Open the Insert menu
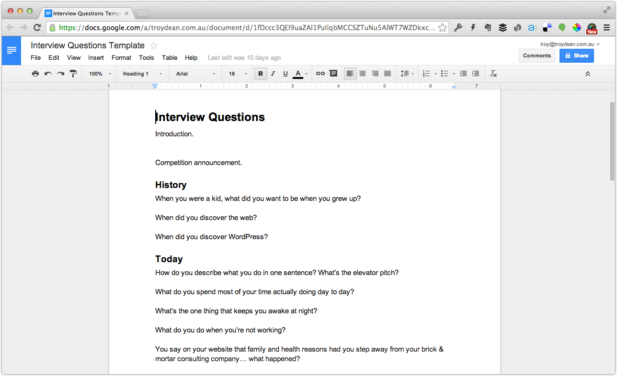Screen dimensions: 617x376 point(96,57)
